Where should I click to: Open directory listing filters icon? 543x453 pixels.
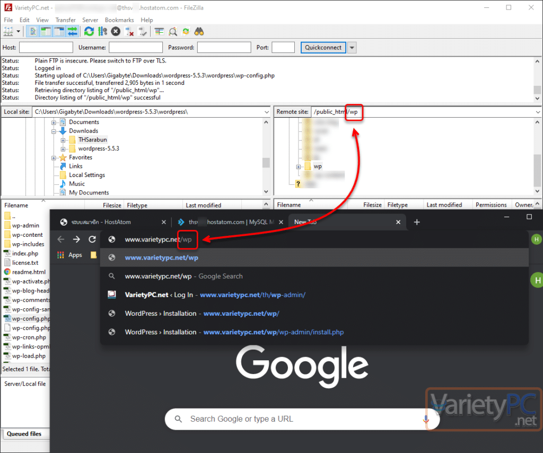pos(159,32)
